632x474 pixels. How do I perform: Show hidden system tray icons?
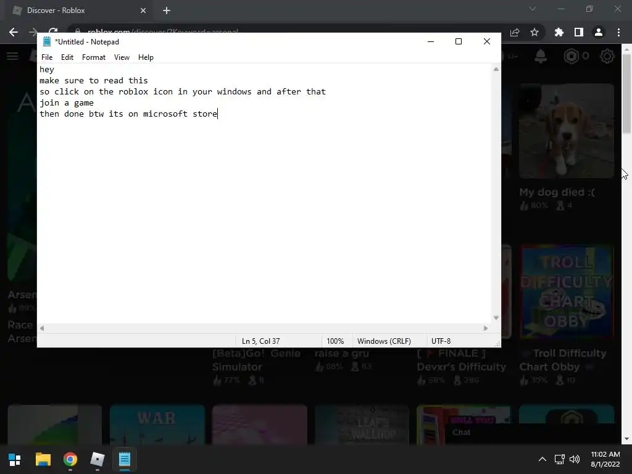(x=543, y=459)
